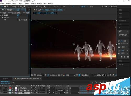Open the Edit (E) menu

[x=8, y=4]
